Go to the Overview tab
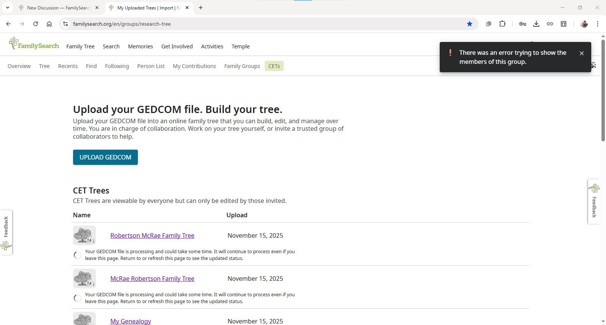Image resolution: width=606 pixels, height=325 pixels. (x=19, y=66)
